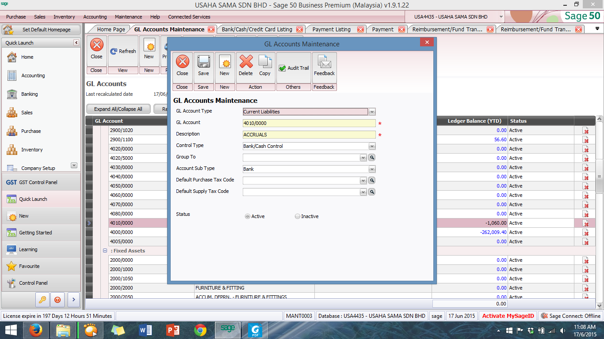
Task: Open the tab list overflow arrow
Action: point(597,29)
